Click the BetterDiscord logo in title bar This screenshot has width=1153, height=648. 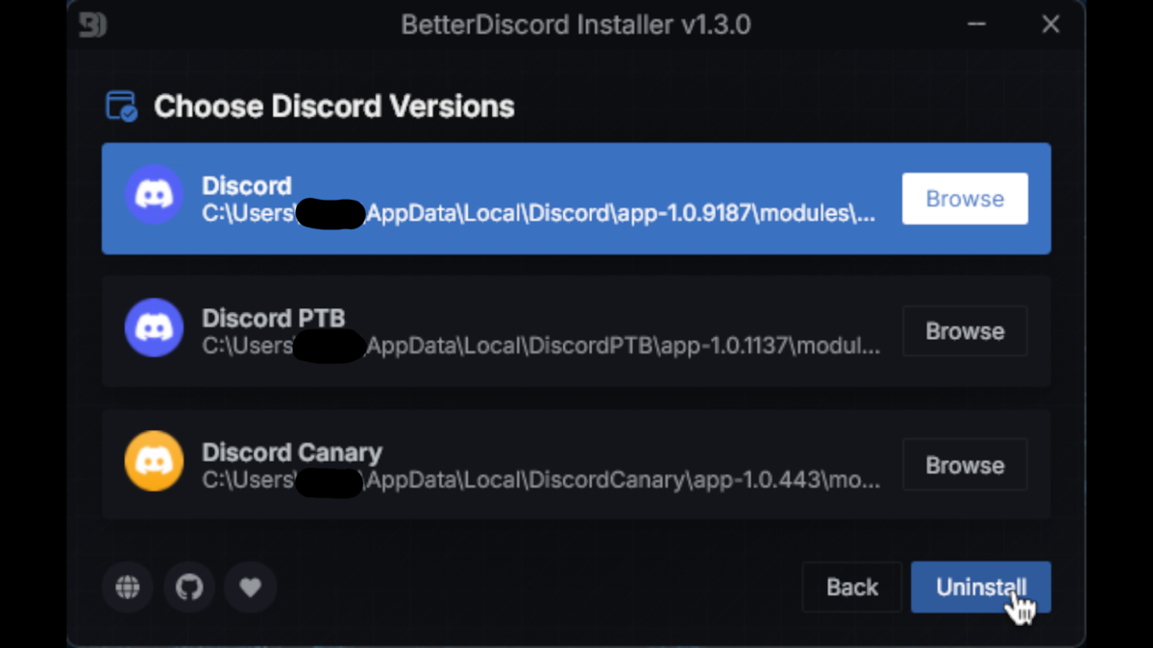click(x=92, y=25)
